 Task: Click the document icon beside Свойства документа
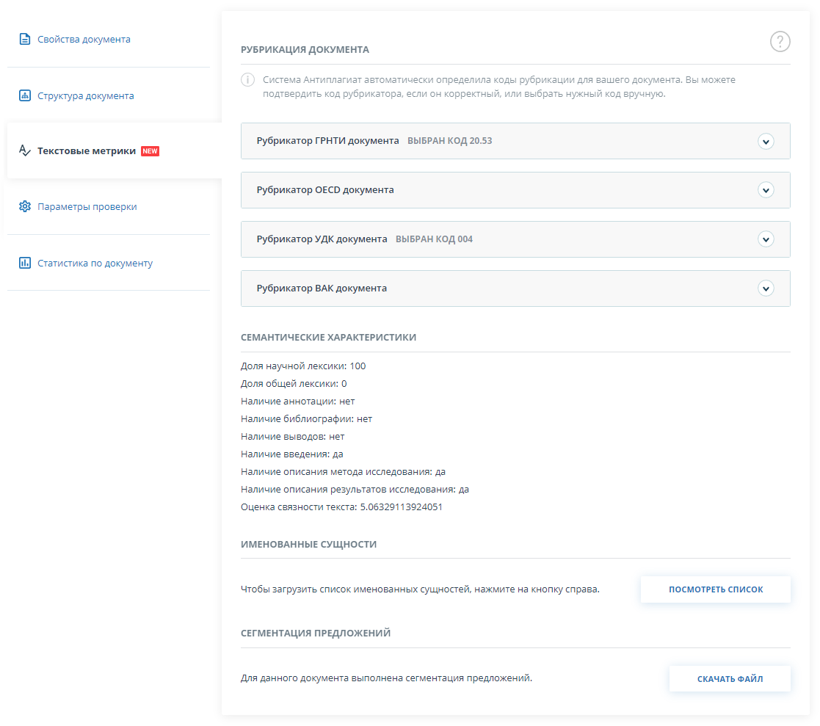(25, 39)
